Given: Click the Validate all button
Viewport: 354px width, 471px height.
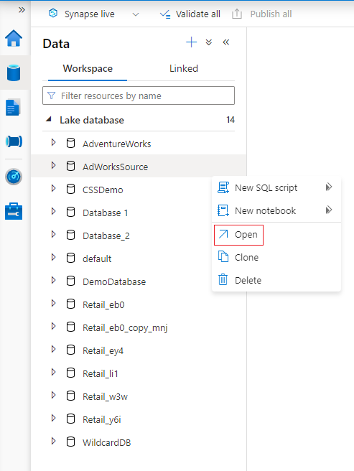Looking at the screenshot, I should [190, 14].
